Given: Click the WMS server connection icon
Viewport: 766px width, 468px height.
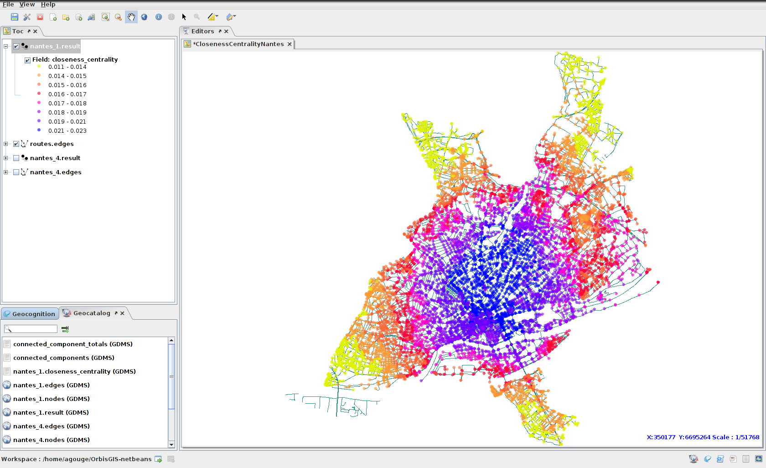Looking at the screenshot, I should (x=91, y=17).
